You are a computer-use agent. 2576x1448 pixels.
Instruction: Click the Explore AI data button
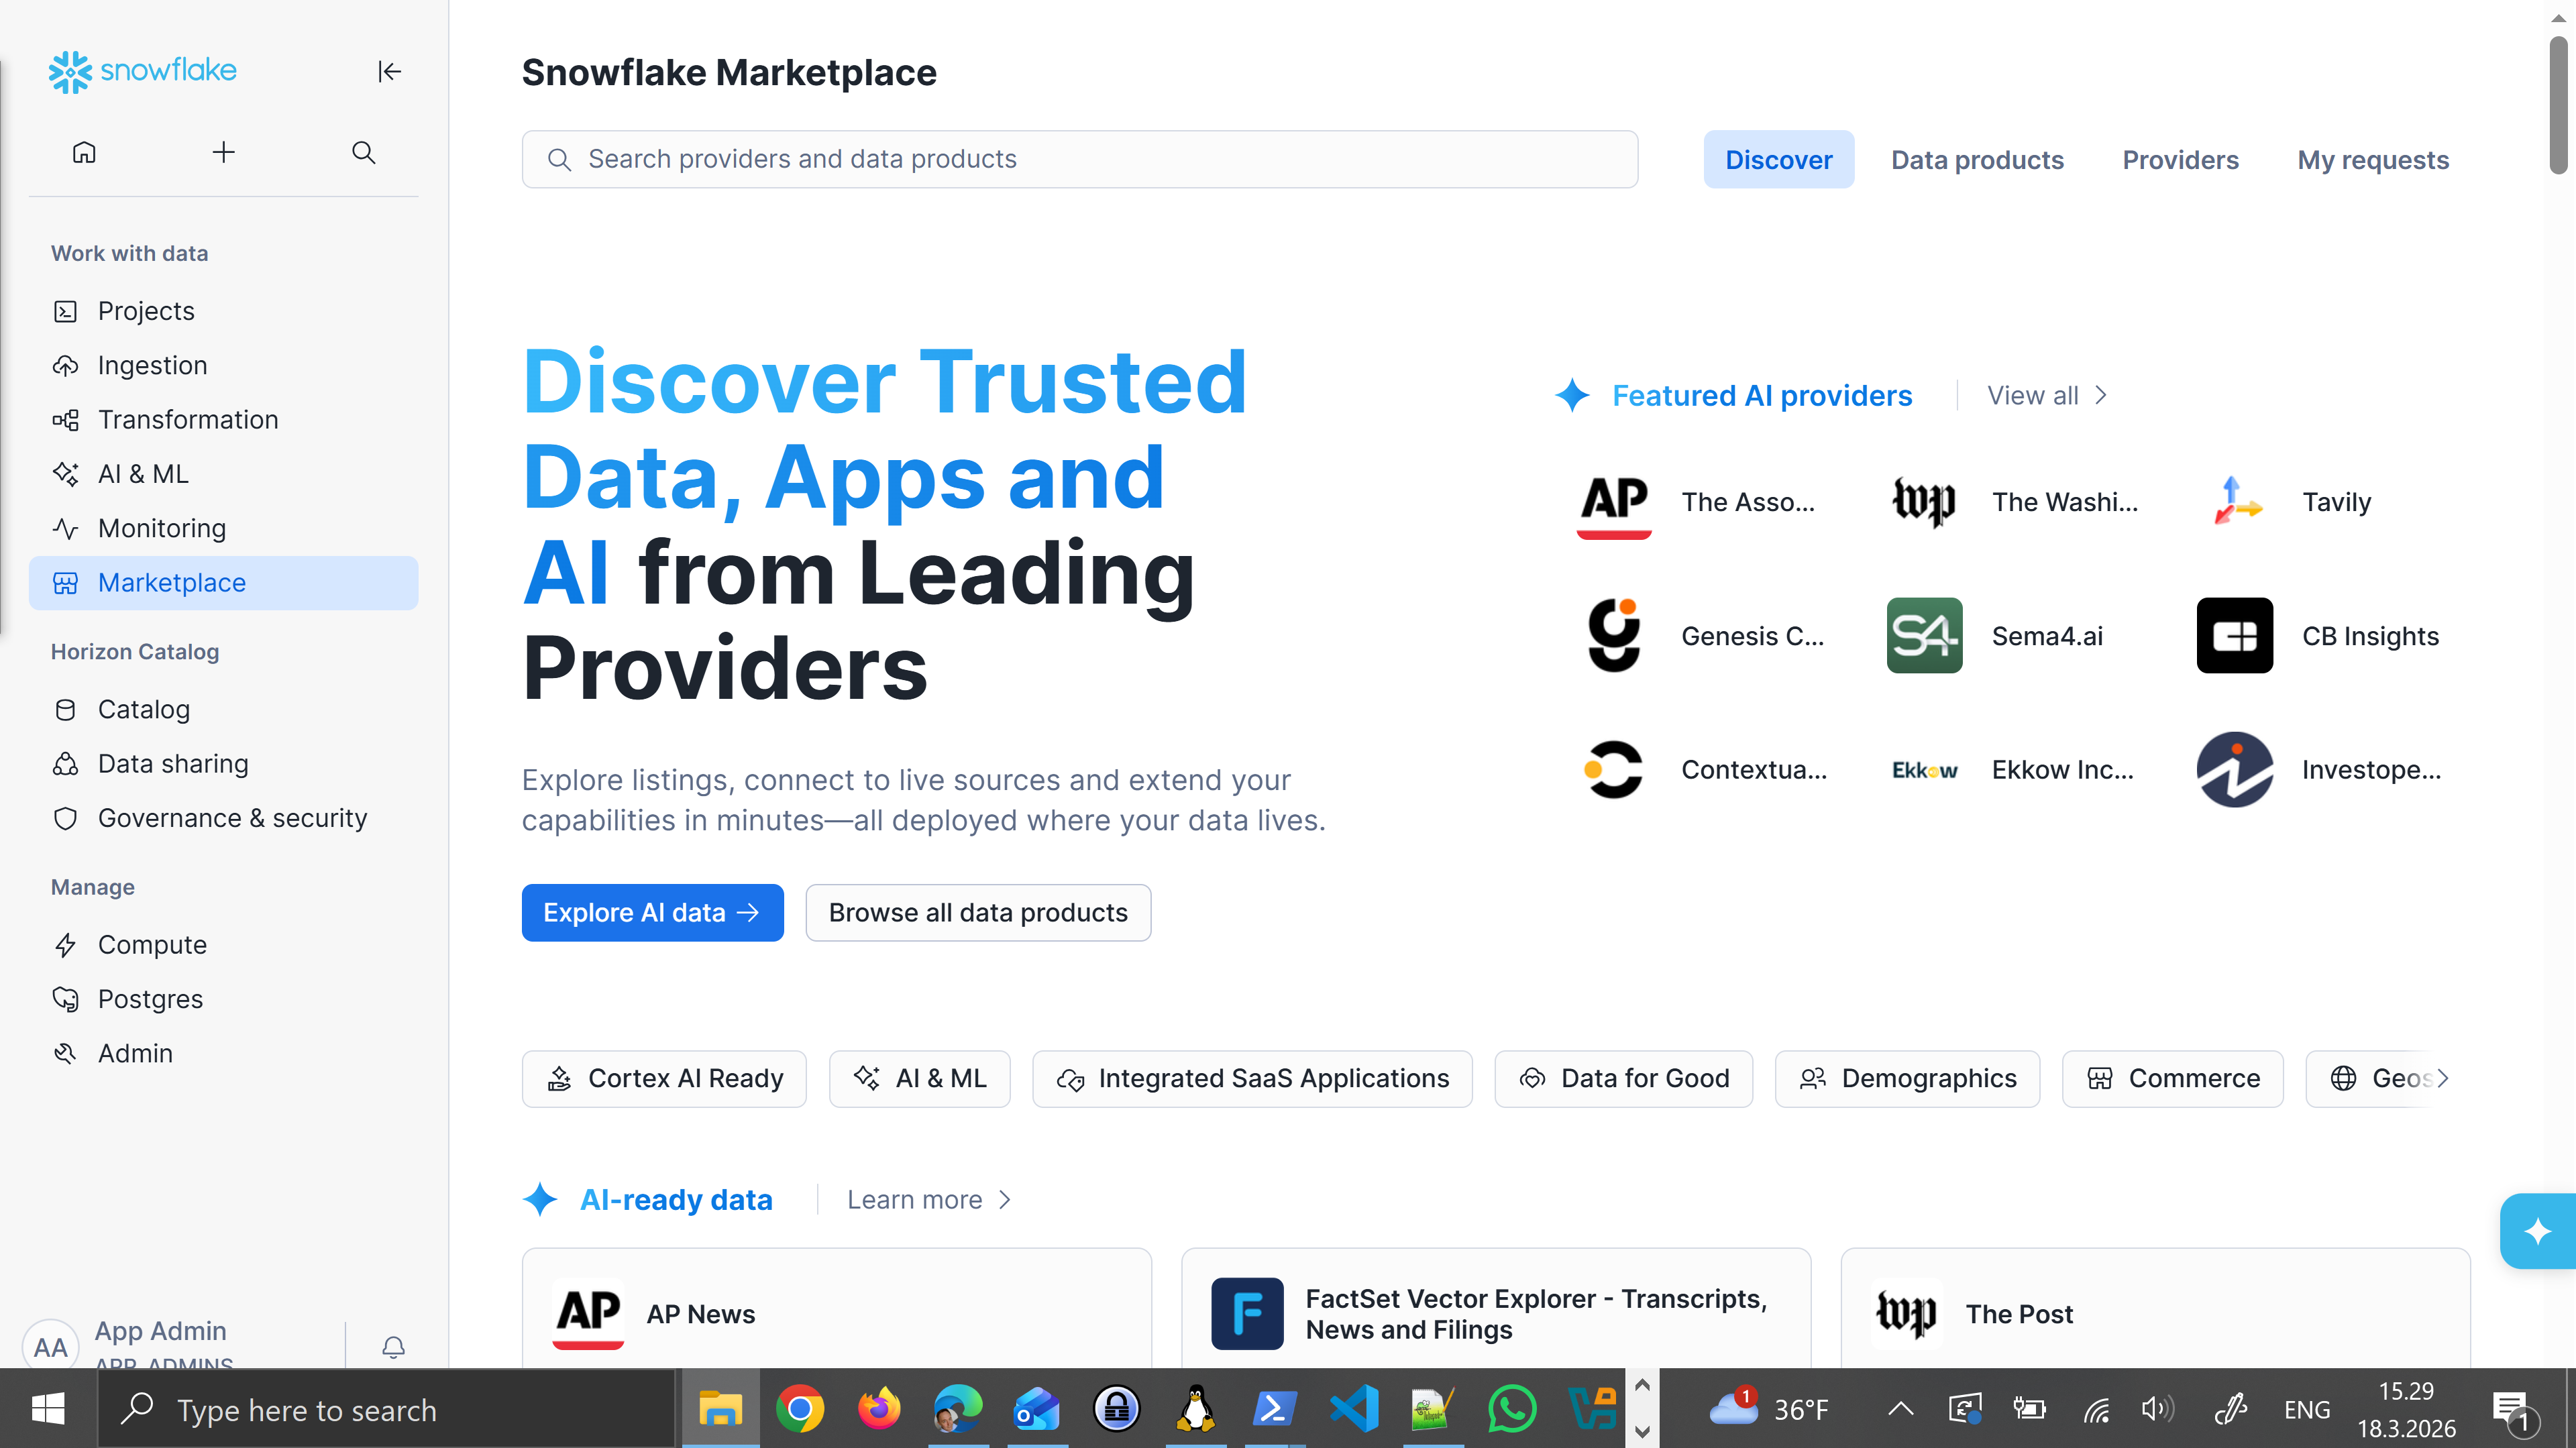pyautogui.click(x=652, y=912)
